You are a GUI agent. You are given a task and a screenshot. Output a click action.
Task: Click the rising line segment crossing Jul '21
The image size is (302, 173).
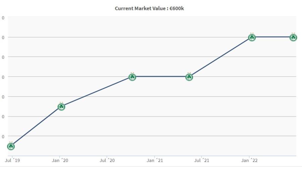pyautogui.click(x=220, y=57)
